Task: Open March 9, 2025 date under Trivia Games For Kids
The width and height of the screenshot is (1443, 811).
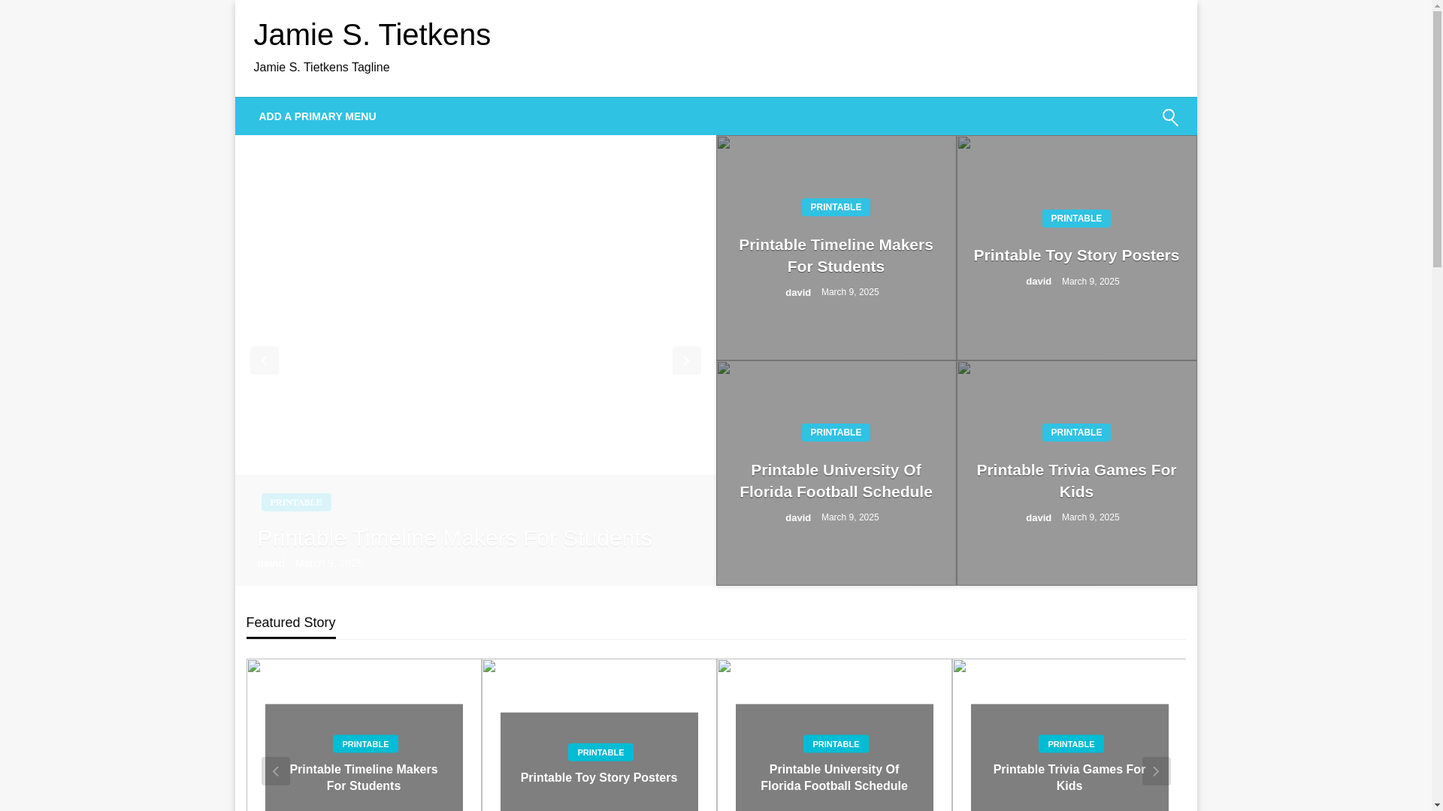Action: pos(1091,517)
